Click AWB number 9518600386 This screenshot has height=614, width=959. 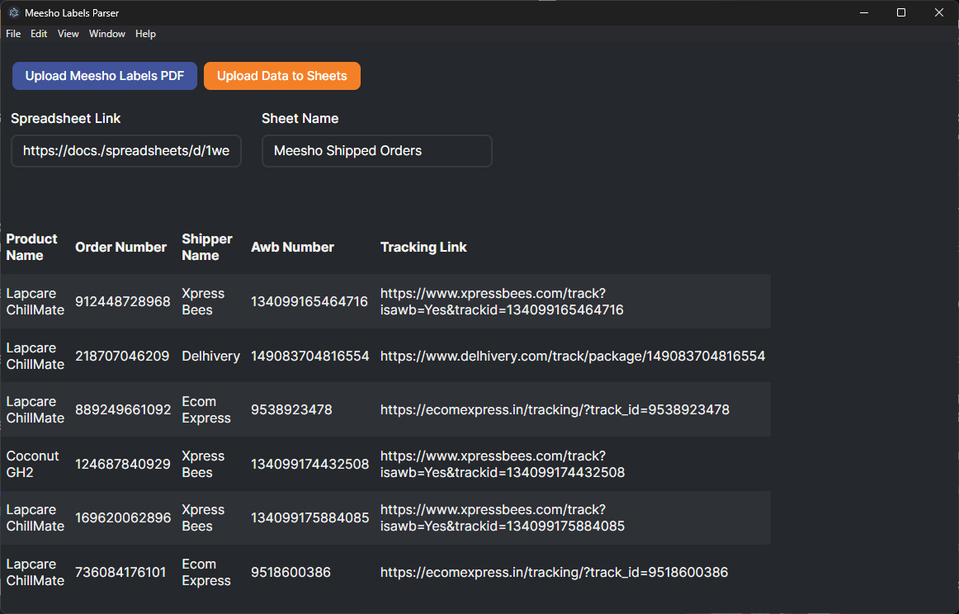291,573
